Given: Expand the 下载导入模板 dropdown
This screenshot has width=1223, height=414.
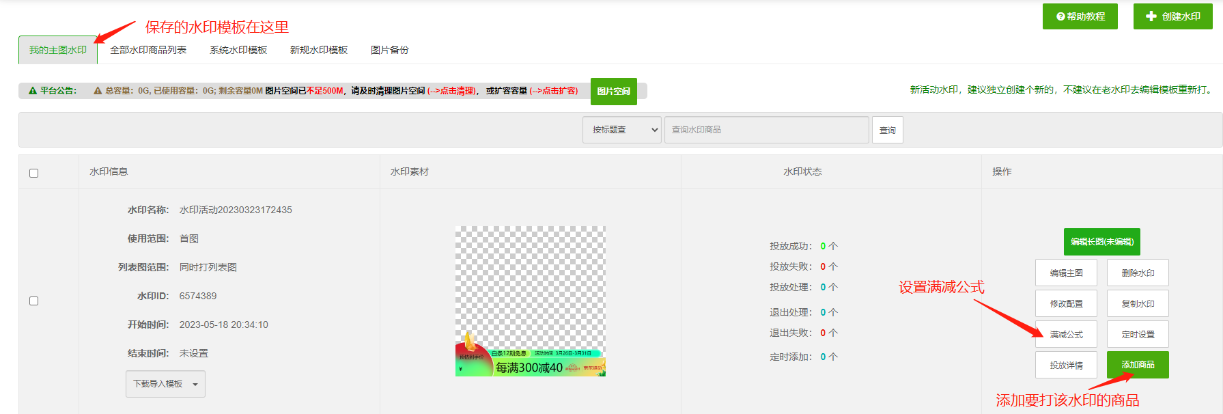Looking at the screenshot, I should click(165, 384).
